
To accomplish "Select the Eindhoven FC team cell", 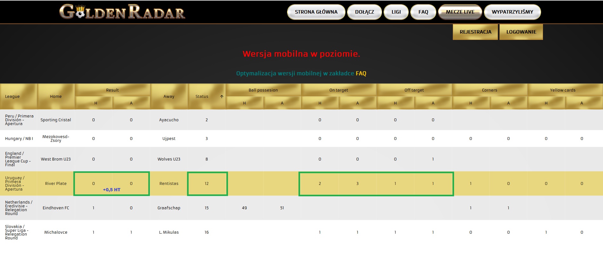I will 56,208.
